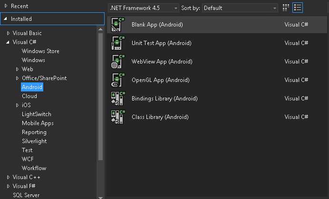Viewport: 329px width, 199px height.
Task: Select the OpenGL App (Android) icon
Action: (x=118, y=80)
